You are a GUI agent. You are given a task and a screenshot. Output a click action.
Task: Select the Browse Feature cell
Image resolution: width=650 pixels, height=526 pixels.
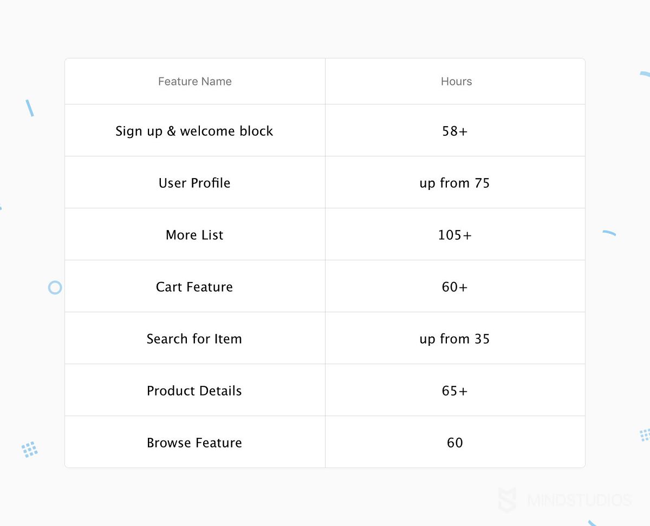point(194,443)
